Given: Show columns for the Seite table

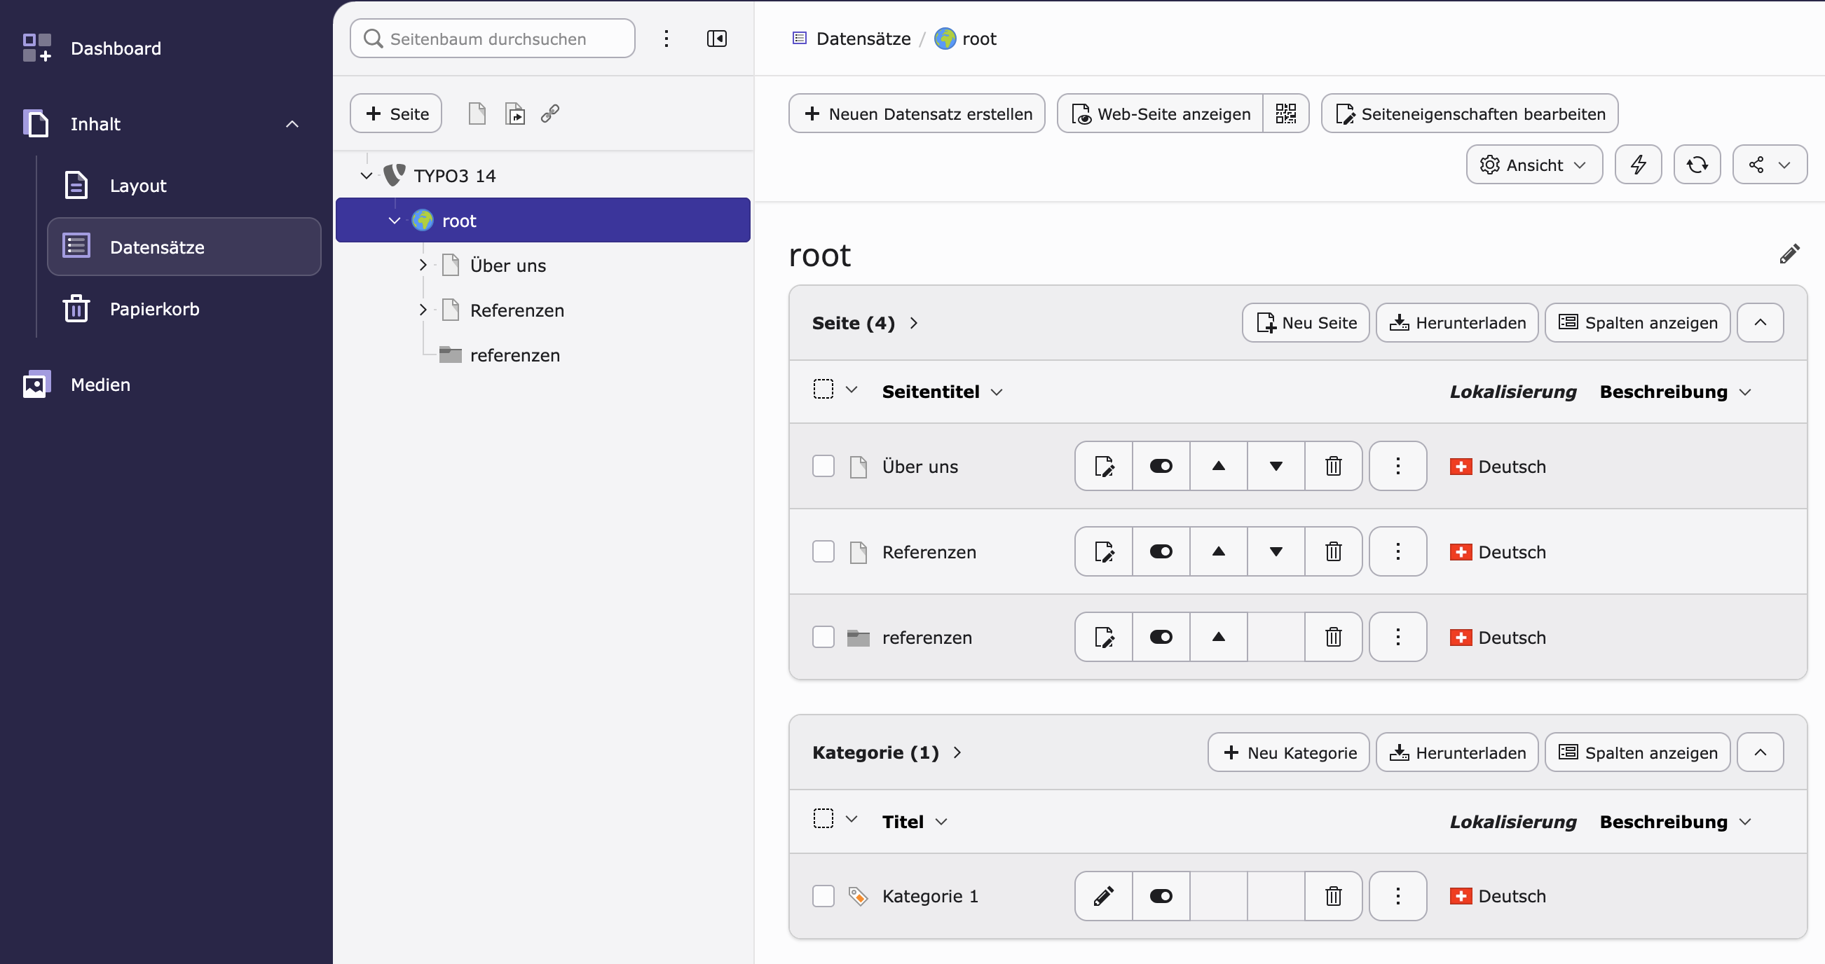Looking at the screenshot, I should click(x=1637, y=322).
